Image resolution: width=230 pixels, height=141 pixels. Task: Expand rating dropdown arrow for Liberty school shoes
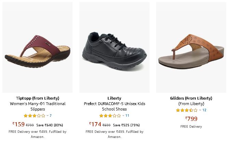(x=123, y=116)
